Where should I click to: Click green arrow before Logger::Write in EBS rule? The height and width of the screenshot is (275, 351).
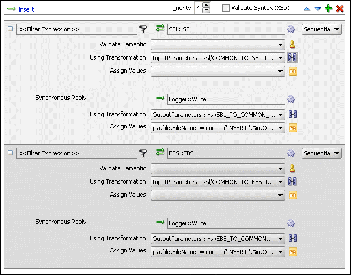(160, 222)
